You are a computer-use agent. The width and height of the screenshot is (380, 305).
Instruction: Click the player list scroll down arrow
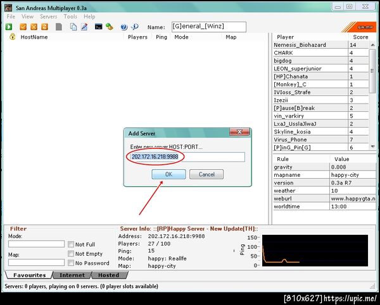(372, 147)
